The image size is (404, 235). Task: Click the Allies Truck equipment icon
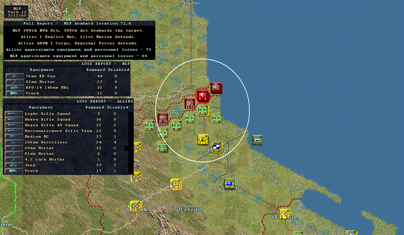point(14,171)
